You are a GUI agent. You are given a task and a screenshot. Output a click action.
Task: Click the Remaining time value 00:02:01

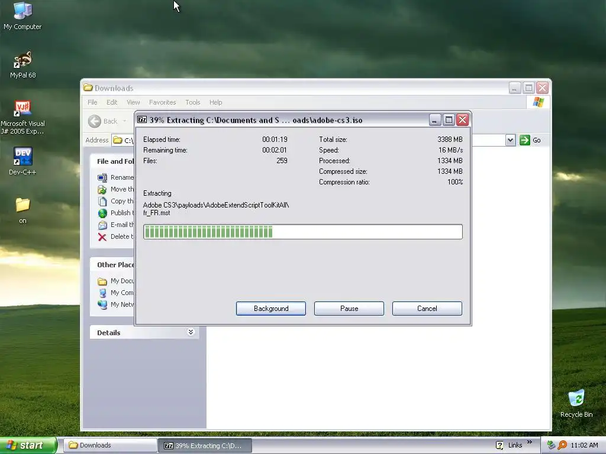tap(275, 150)
